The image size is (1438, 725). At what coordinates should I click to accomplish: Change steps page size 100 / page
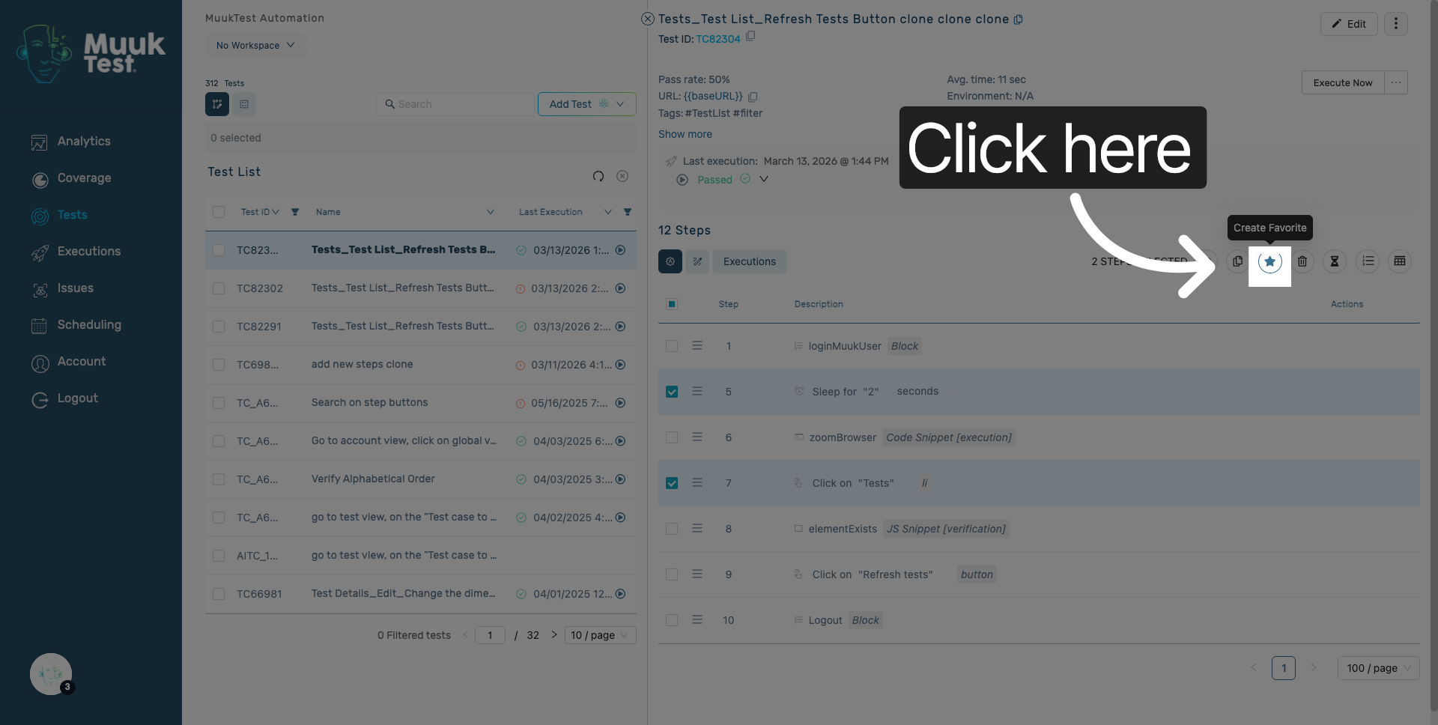[x=1378, y=668]
